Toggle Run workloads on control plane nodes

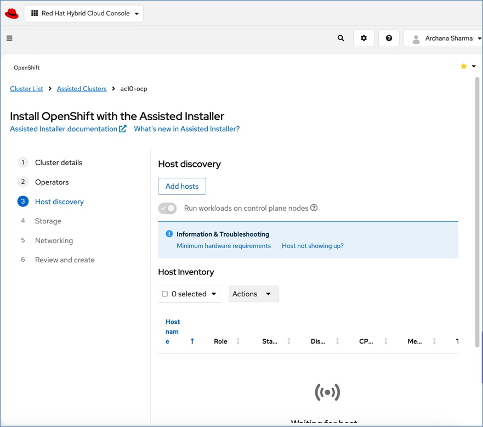(168, 208)
